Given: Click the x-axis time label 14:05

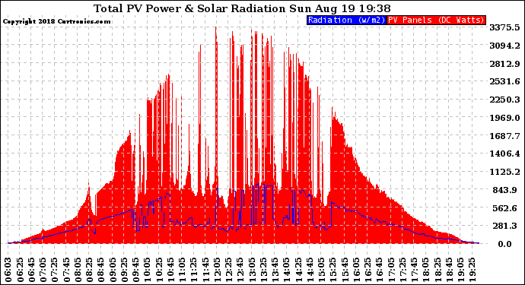Looking at the screenshot, I should pos(287,270).
